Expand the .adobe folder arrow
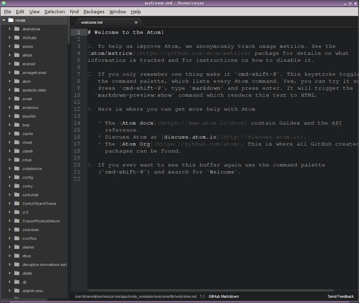Image resolution: width=359 pixels, height=303 pixels. coord(9,46)
